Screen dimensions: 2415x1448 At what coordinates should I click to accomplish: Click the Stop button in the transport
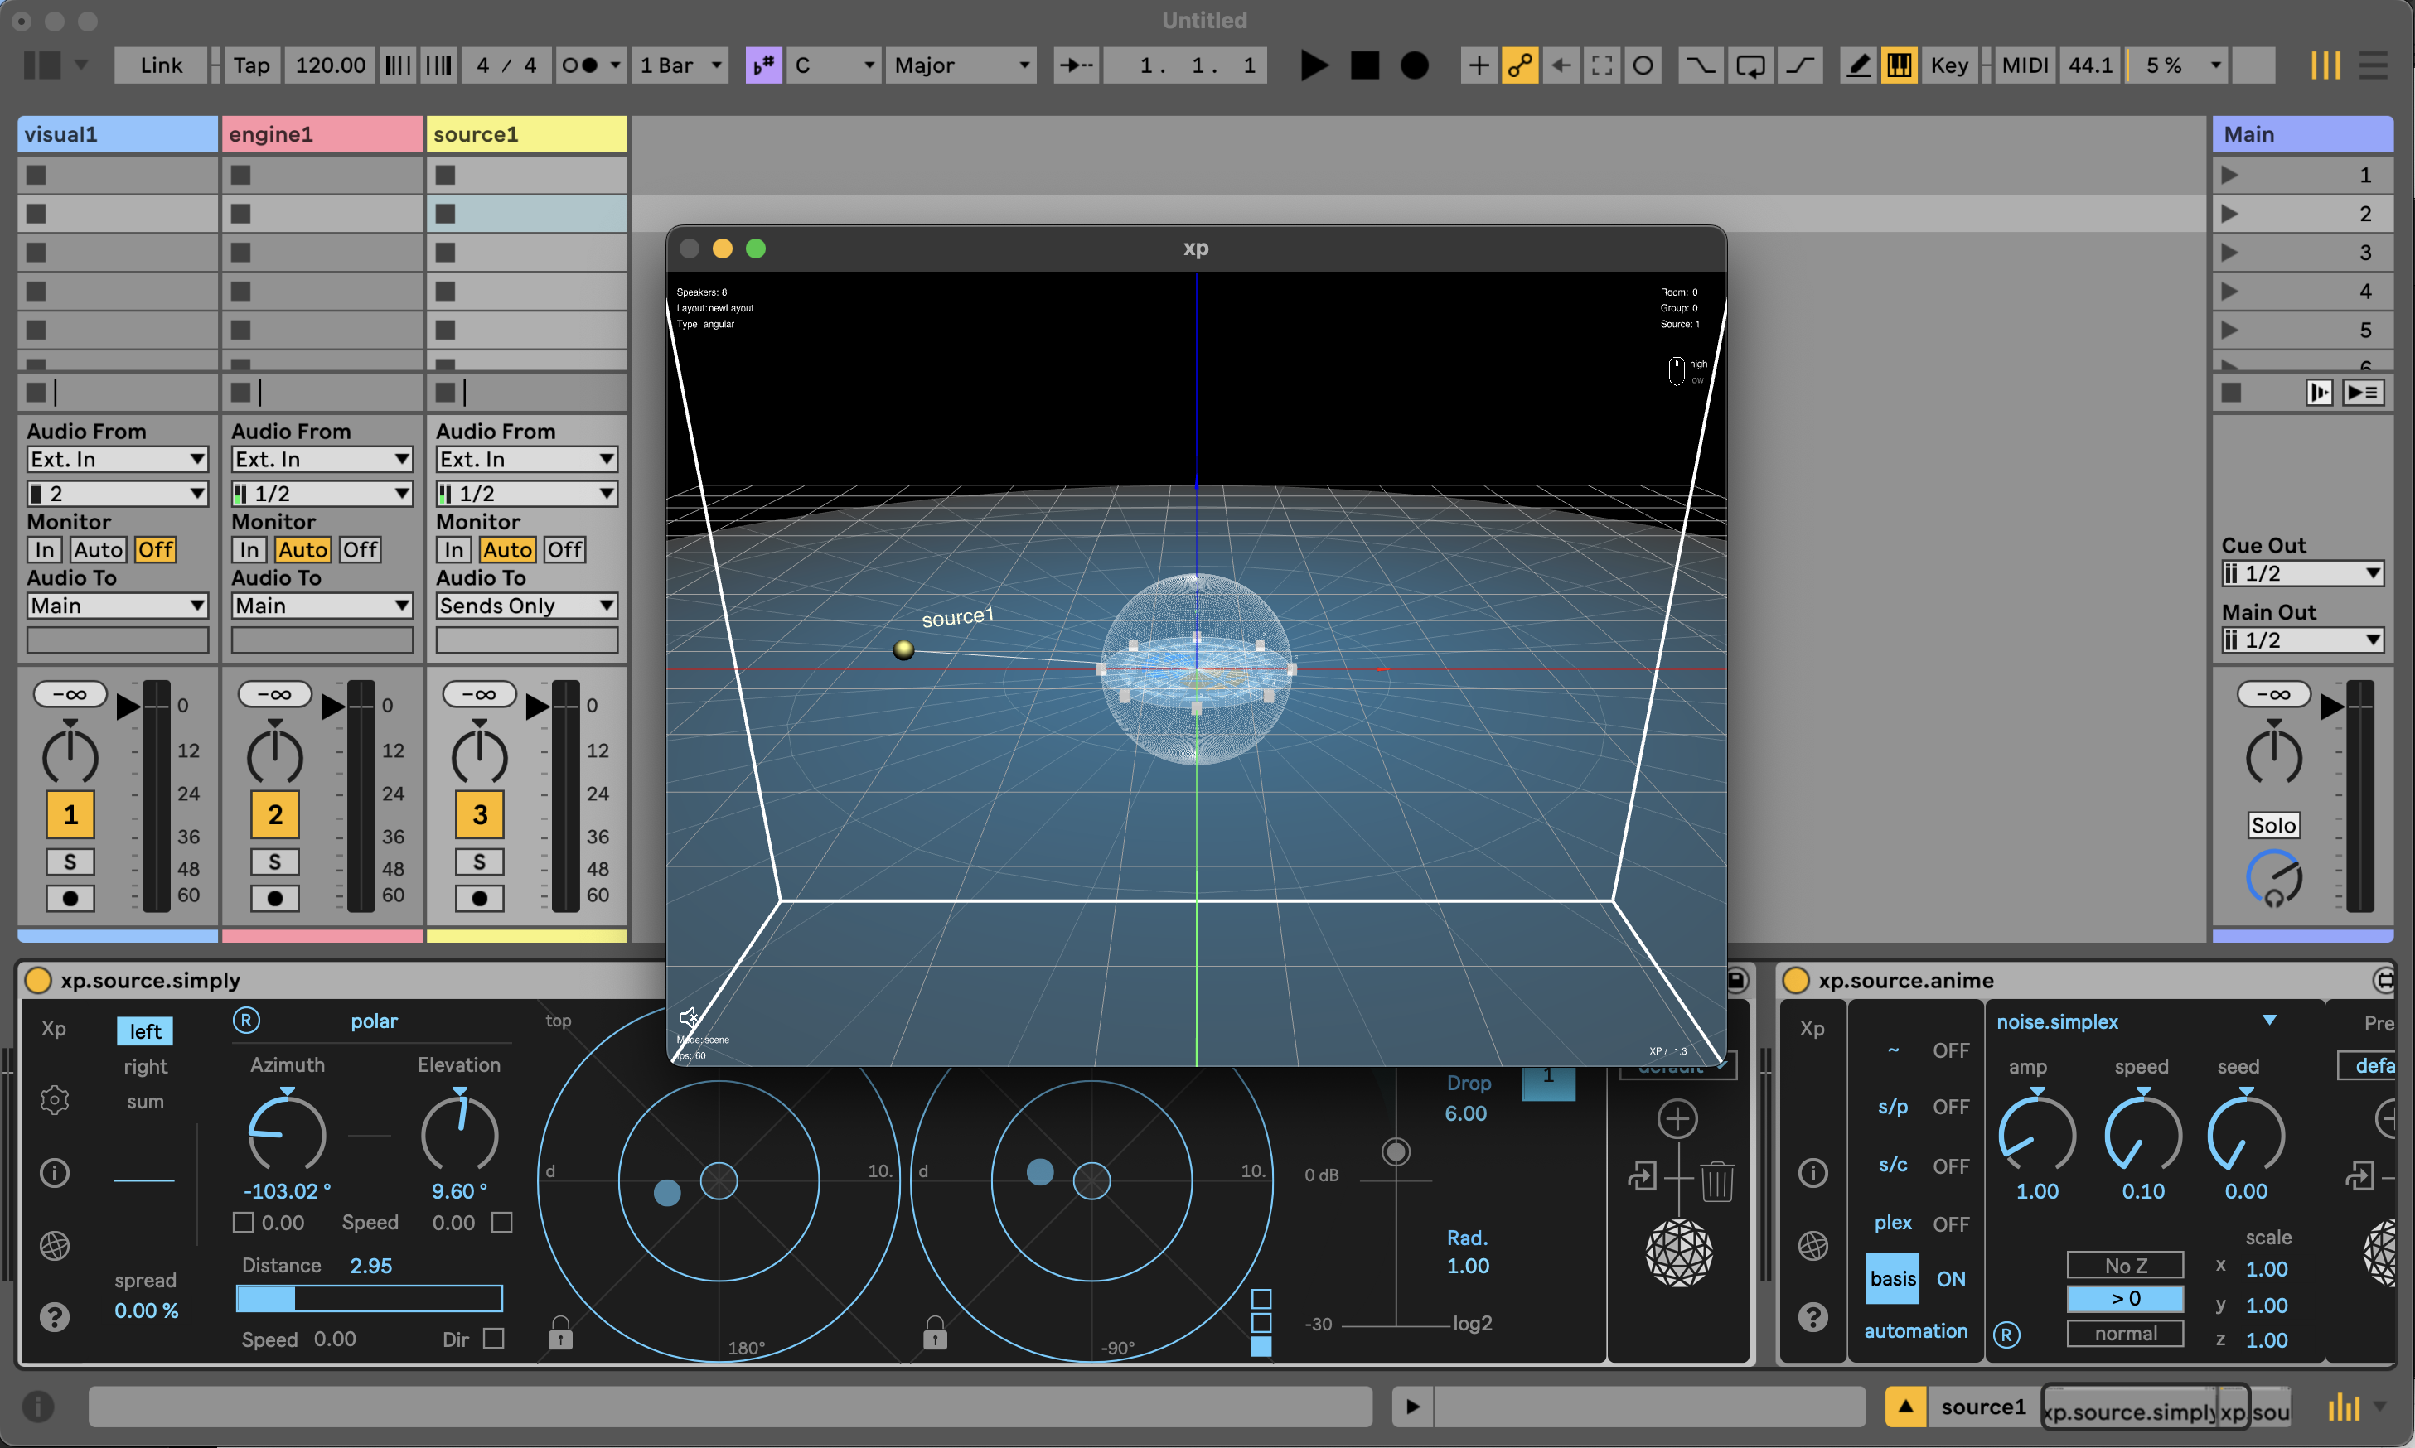pyautogui.click(x=1365, y=65)
